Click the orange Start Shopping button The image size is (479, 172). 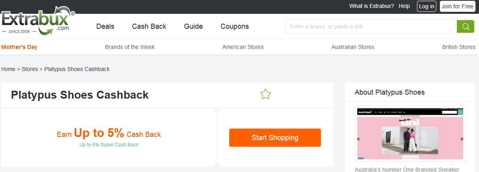[x=275, y=138]
